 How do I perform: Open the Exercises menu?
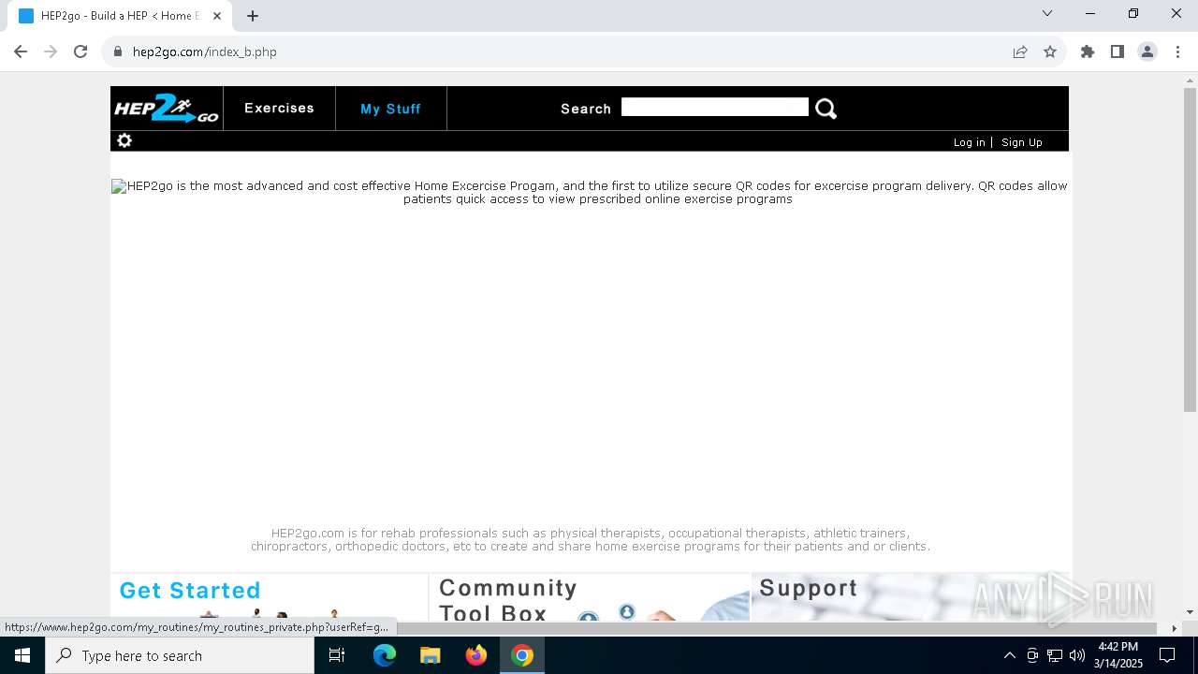pyautogui.click(x=279, y=109)
